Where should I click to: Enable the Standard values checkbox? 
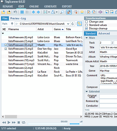[x=87, y=25]
